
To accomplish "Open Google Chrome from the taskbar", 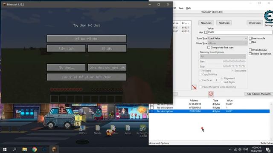I will [35, 149].
